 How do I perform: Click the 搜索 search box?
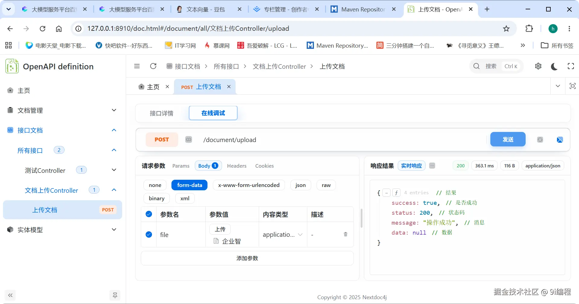pyautogui.click(x=496, y=66)
